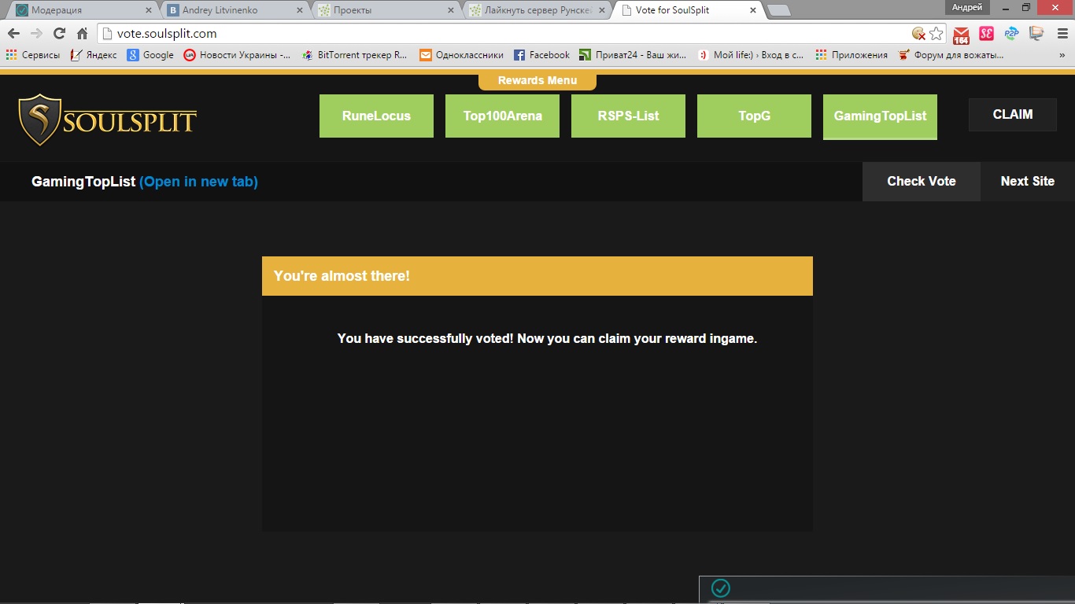This screenshot has height=604, width=1075.
Task: Go back to the previous page
Action: [x=13, y=34]
